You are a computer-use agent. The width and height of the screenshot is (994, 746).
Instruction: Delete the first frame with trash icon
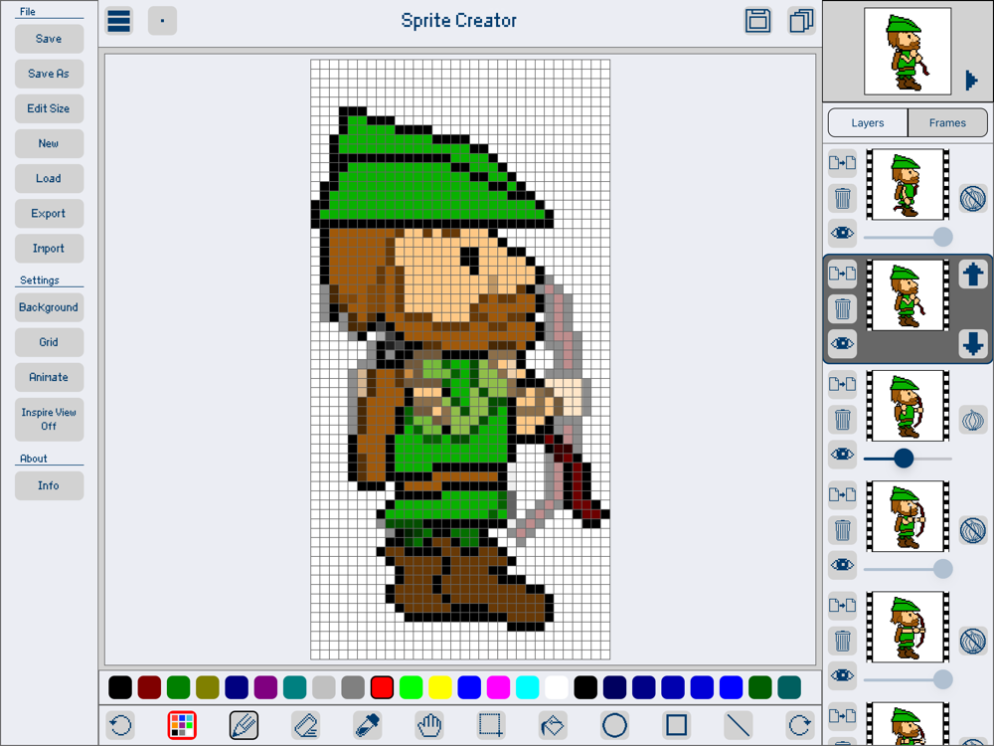[x=843, y=199]
